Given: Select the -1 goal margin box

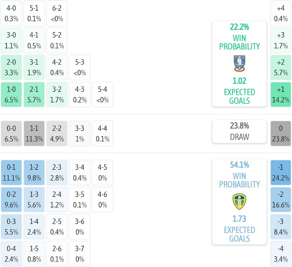Looking at the screenshot, I should [x=281, y=173].
